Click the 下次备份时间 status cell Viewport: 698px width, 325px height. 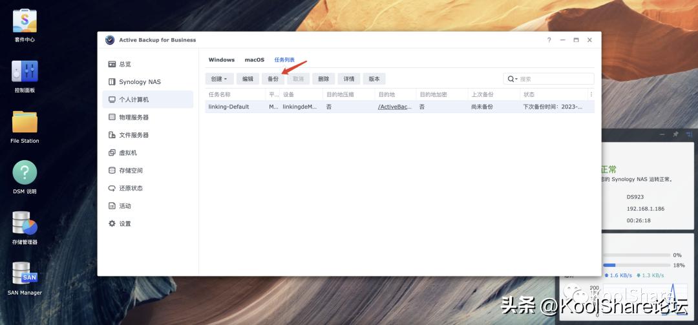(553, 107)
